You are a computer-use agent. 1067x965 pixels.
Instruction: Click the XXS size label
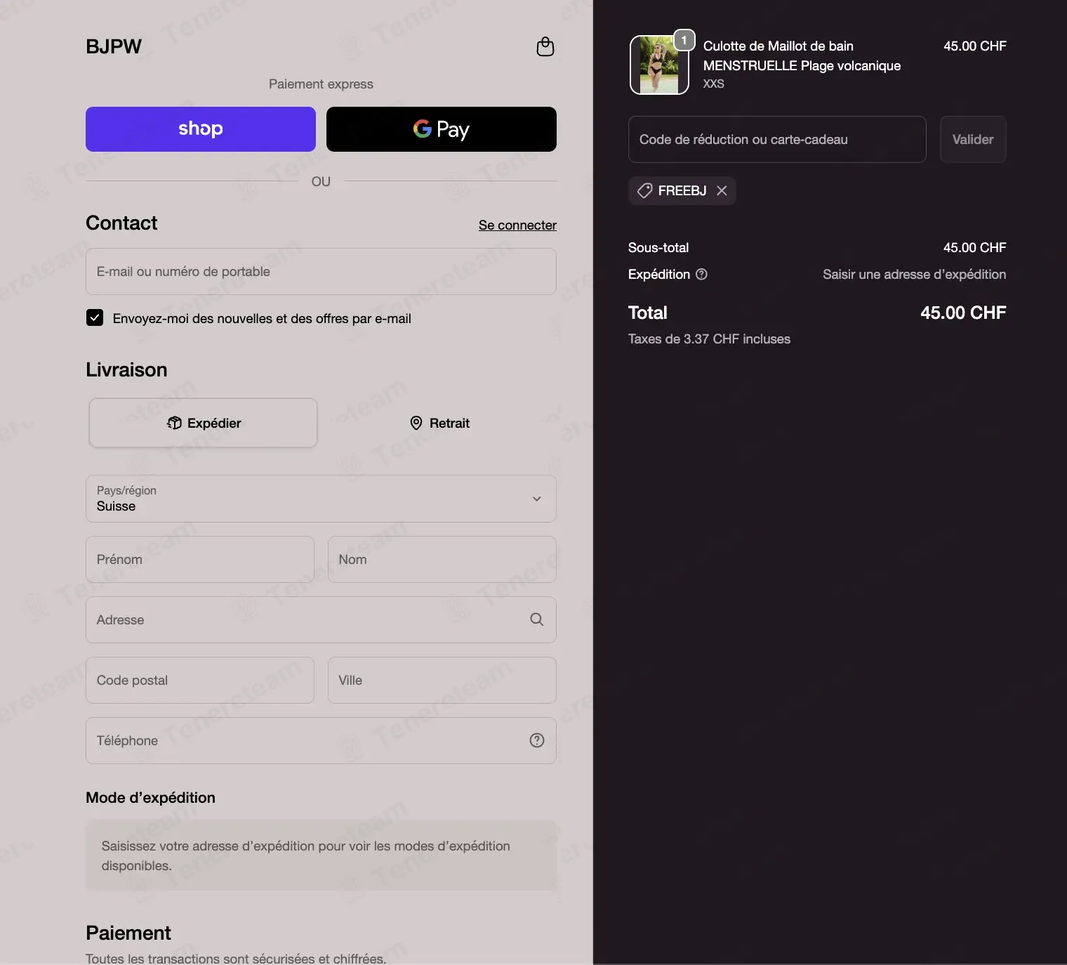pos(713,84)
